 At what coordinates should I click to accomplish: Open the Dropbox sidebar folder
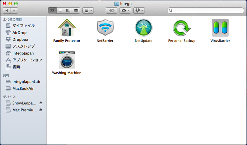pos(23,39)
